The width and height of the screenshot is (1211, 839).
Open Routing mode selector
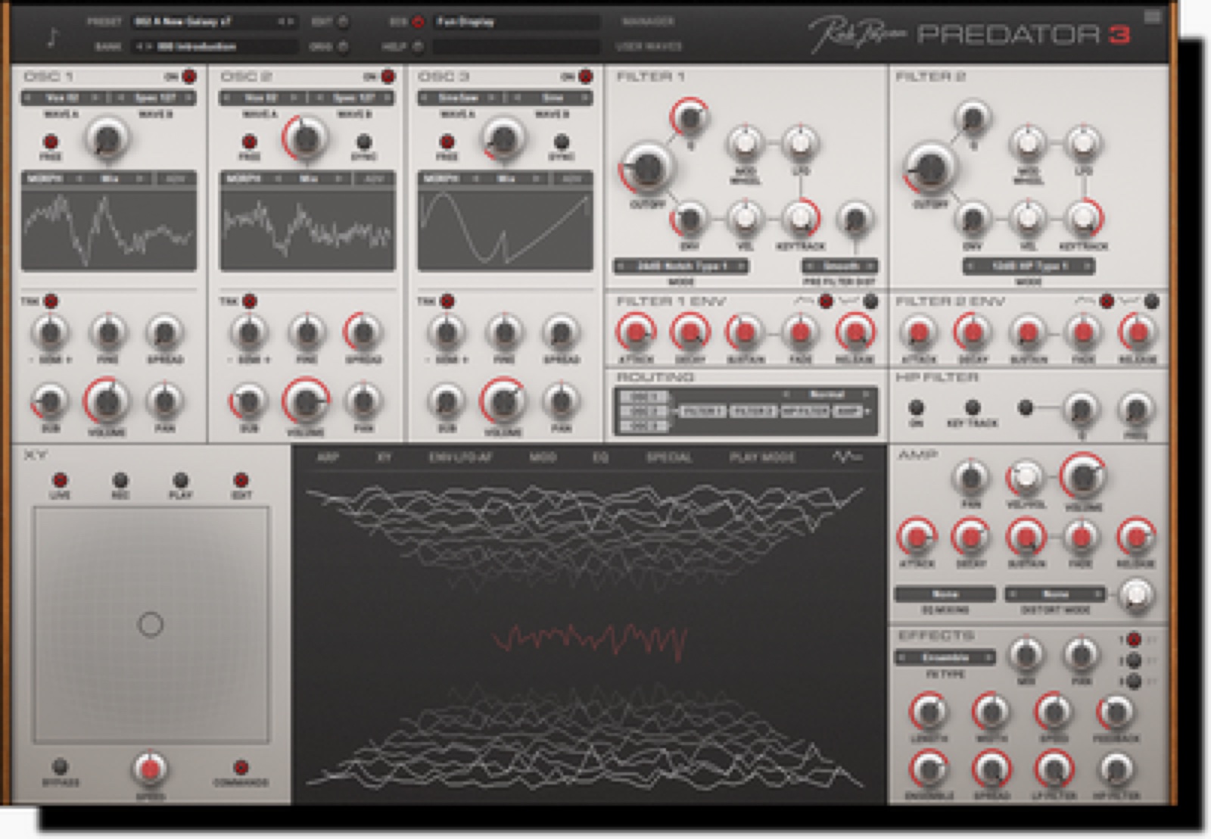click(x=826, y=394)
